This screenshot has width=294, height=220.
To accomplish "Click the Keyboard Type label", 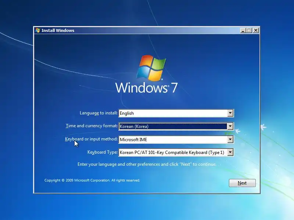I will 103,152.
